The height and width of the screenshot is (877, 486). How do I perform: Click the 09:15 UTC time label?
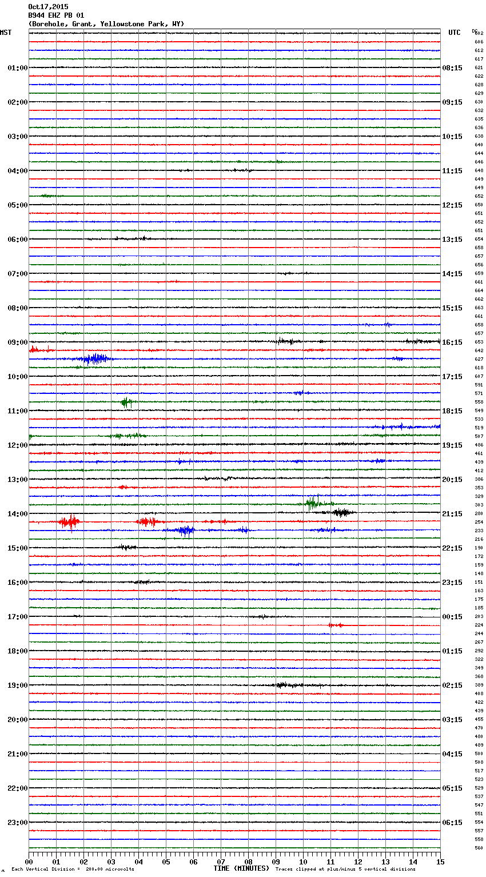pos(452,102)
